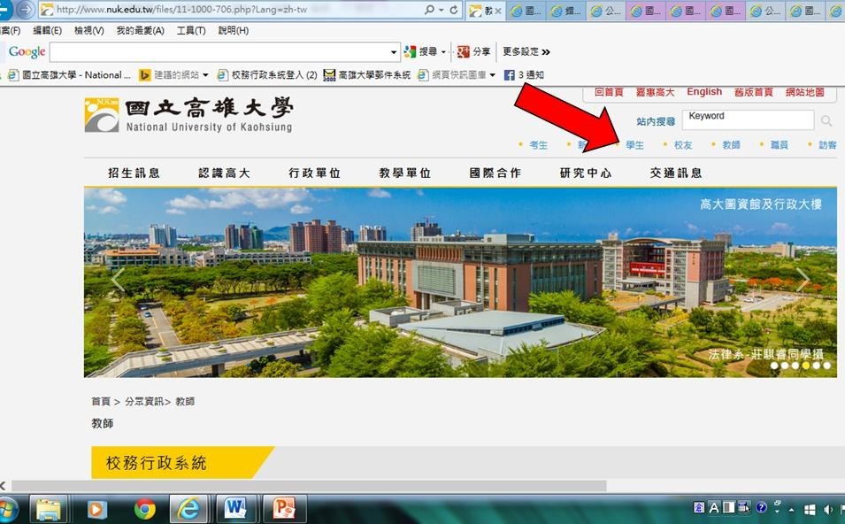Image resolution: width=845 pixels, height=524 pixels.
Task: Click the site search magnifier icon
Action: 826,121
